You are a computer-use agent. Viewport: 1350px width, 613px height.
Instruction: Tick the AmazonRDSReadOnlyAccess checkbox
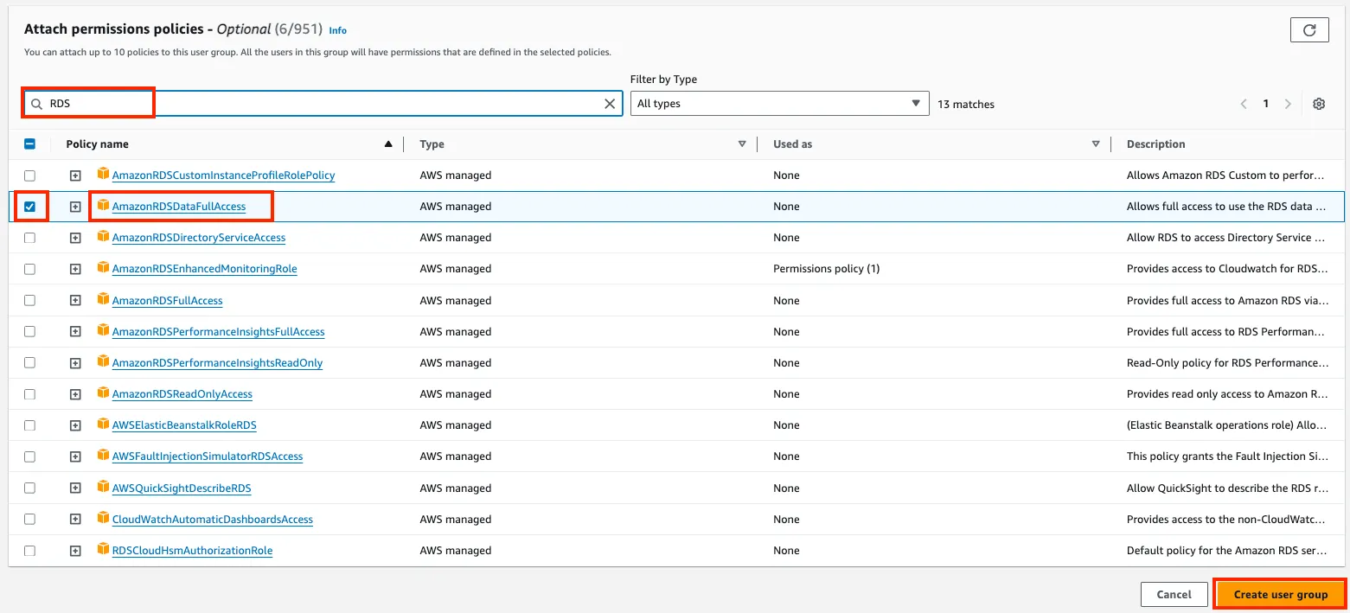(x=29, y=394)
